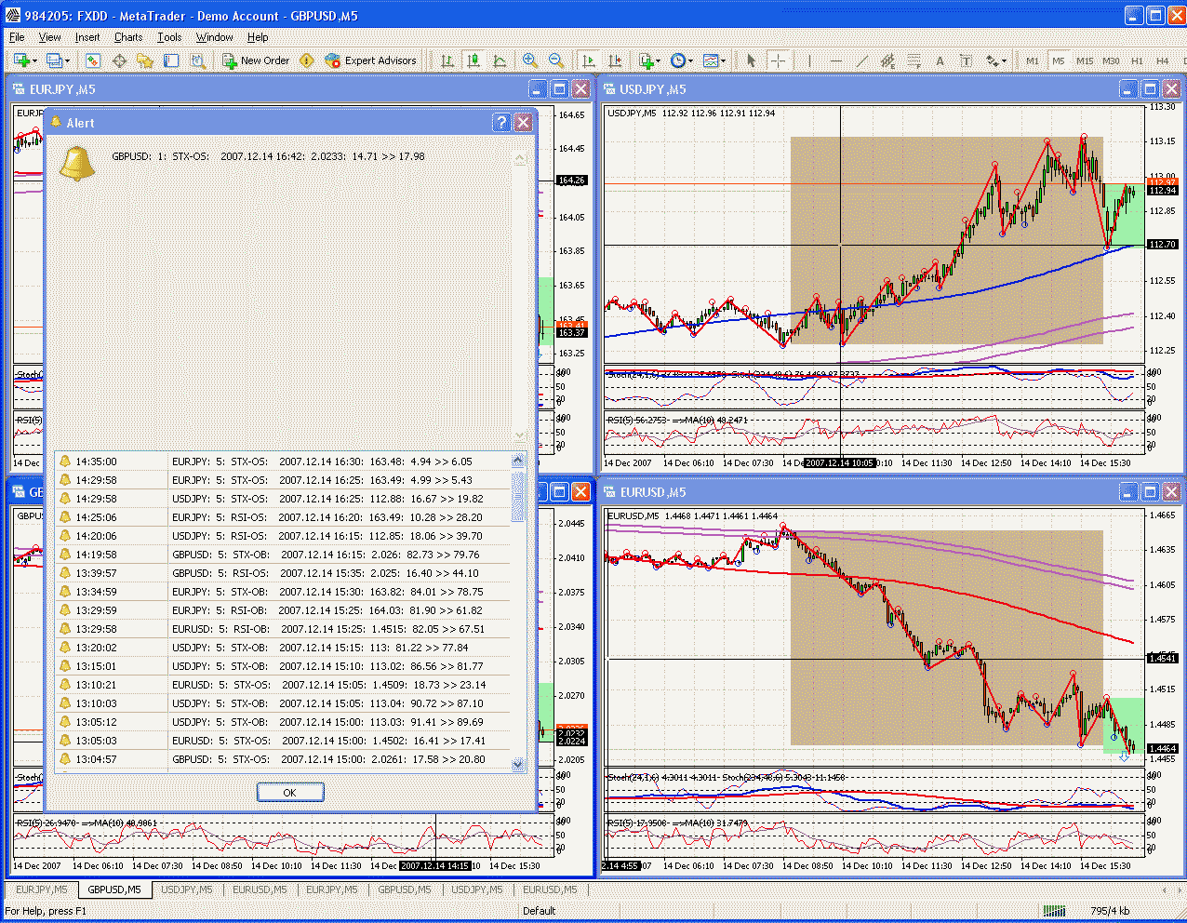The height and width of the screenshot is (923, 1187).
Task: Click the Alert dialog help question mark
Action: 501,122
